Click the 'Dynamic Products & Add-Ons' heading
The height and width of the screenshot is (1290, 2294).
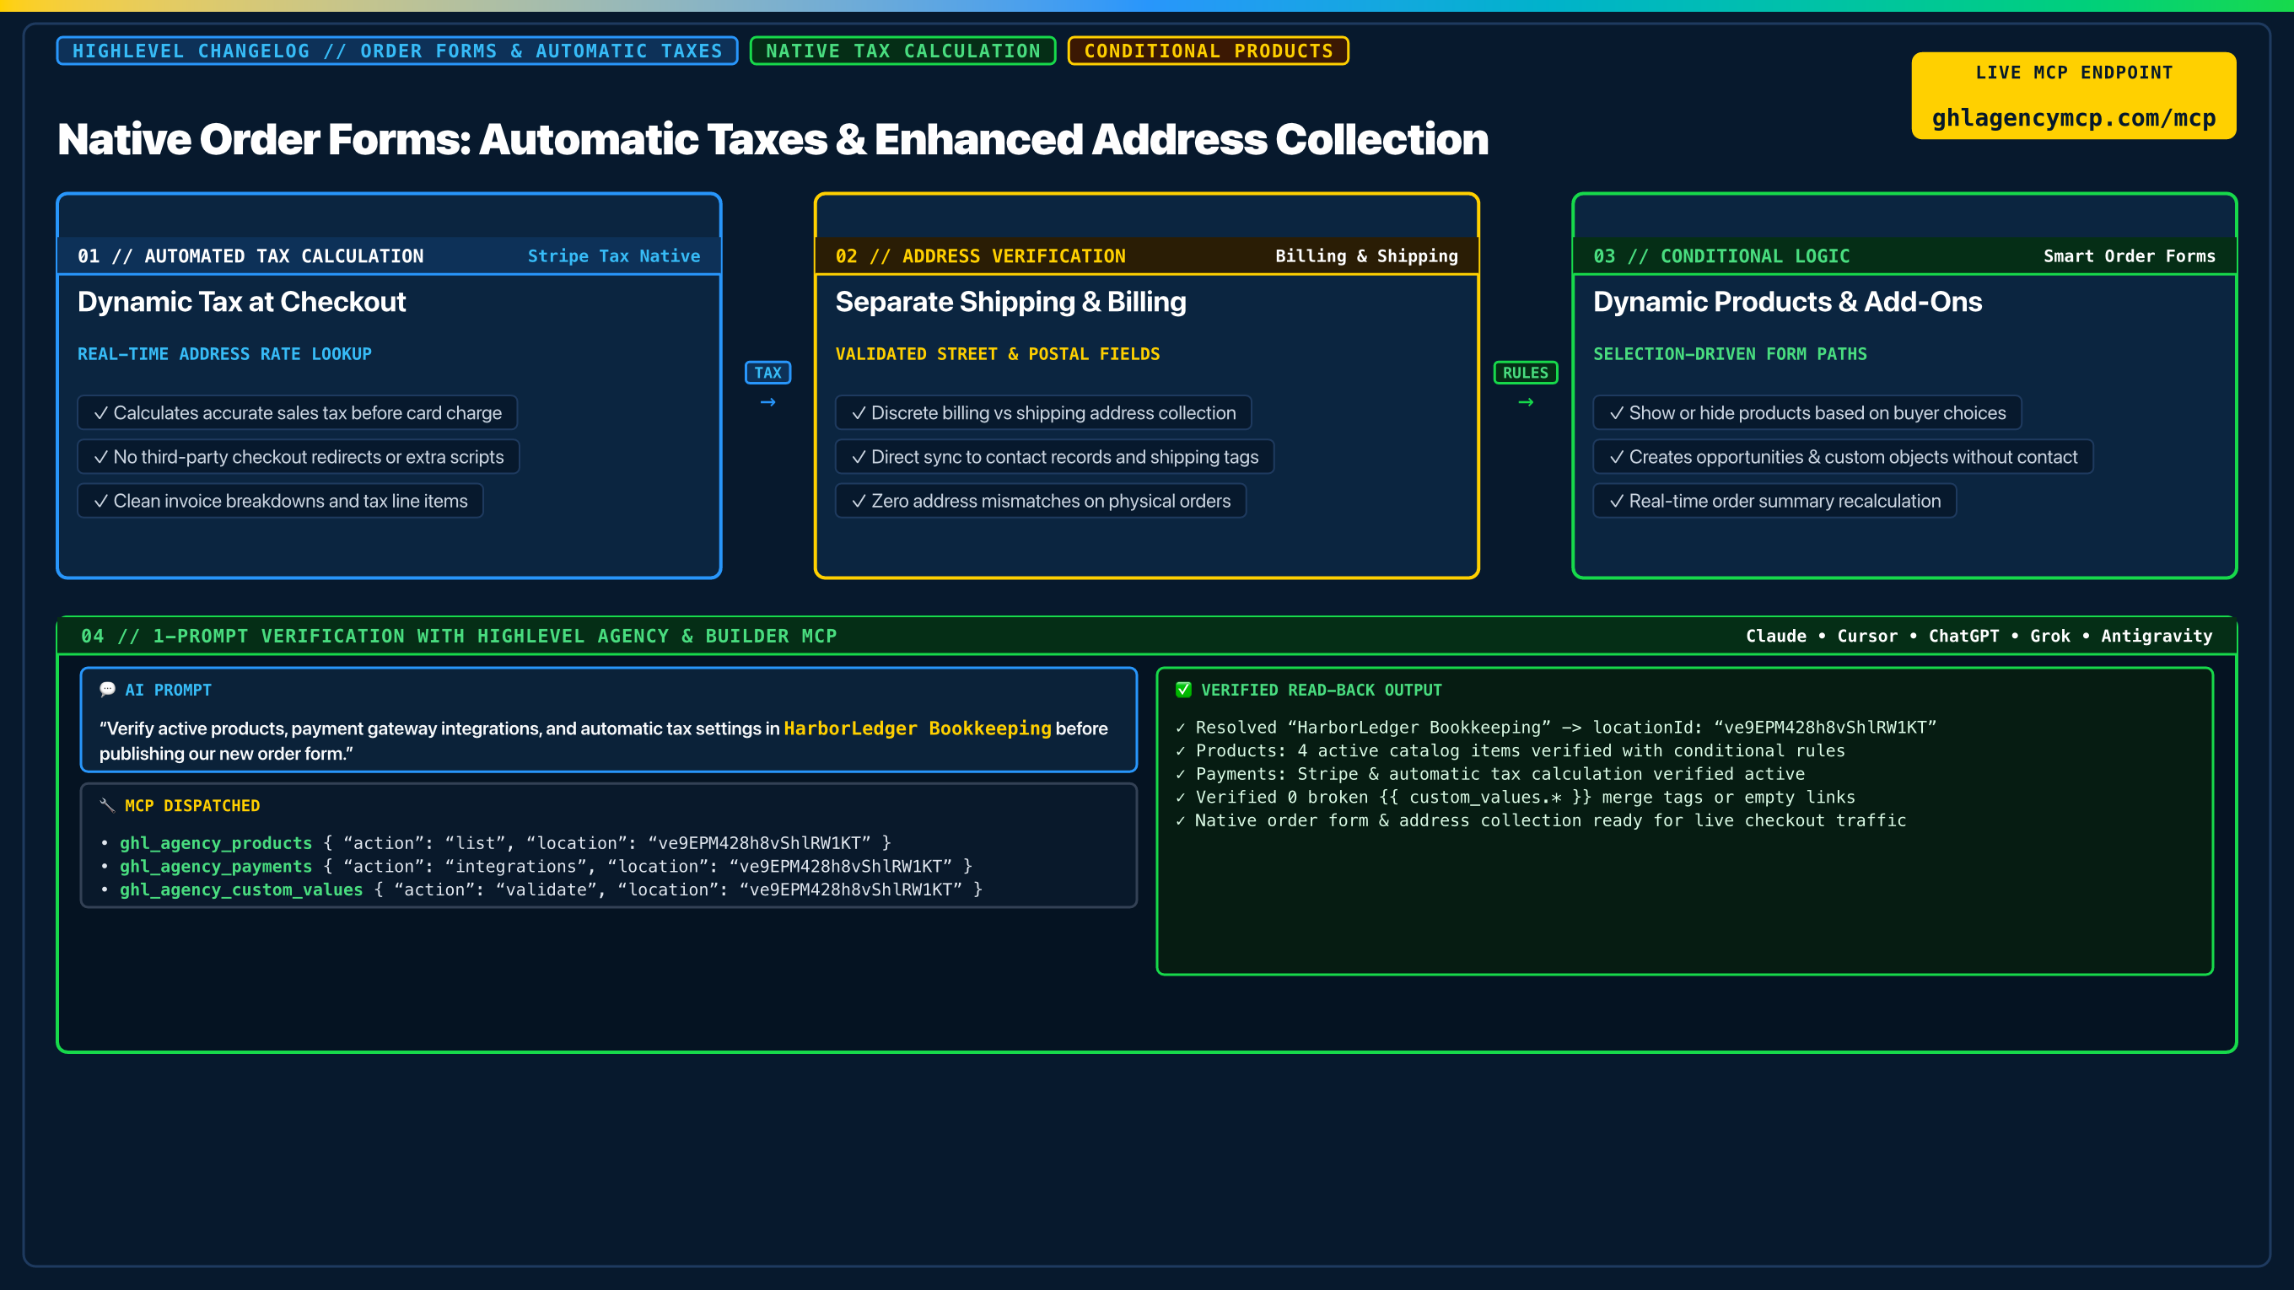[x=1787, y=302]
